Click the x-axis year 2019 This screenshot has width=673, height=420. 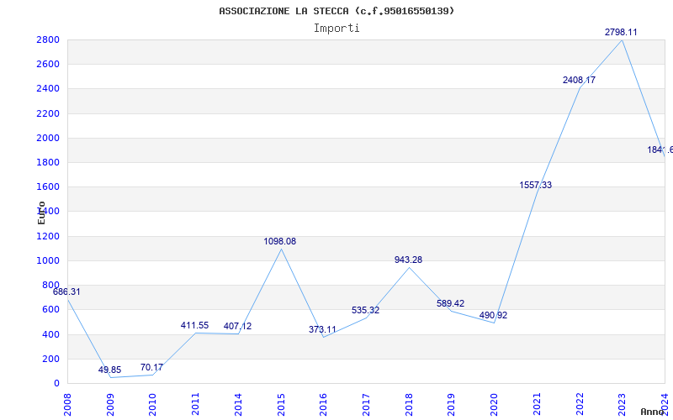click(452, 405)
